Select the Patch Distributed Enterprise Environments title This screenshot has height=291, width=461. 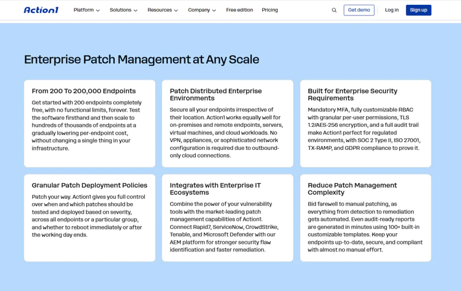[216, 94]
